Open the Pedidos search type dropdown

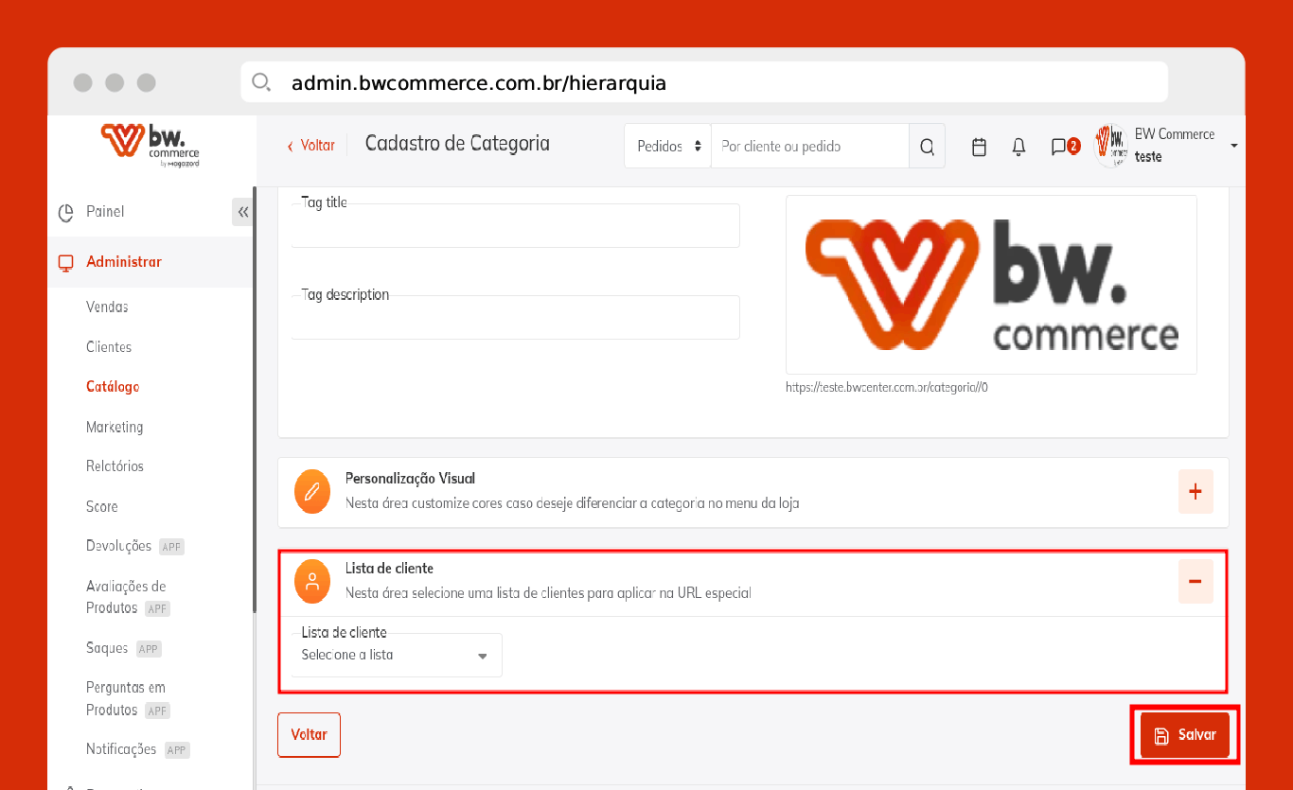tap(667, 147)
